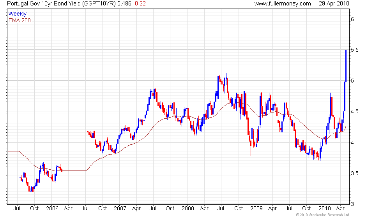
Task: Click the 2008 label on the time axis
Action: tap(188, 209)
